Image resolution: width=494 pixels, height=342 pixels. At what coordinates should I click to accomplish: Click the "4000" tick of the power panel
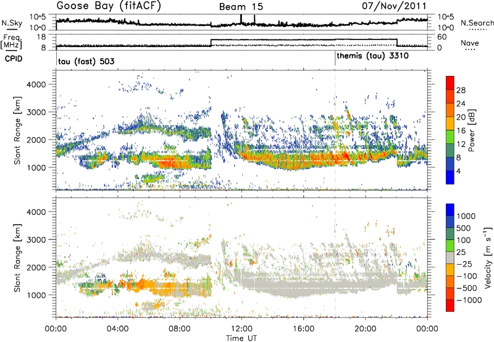point(36,85)
